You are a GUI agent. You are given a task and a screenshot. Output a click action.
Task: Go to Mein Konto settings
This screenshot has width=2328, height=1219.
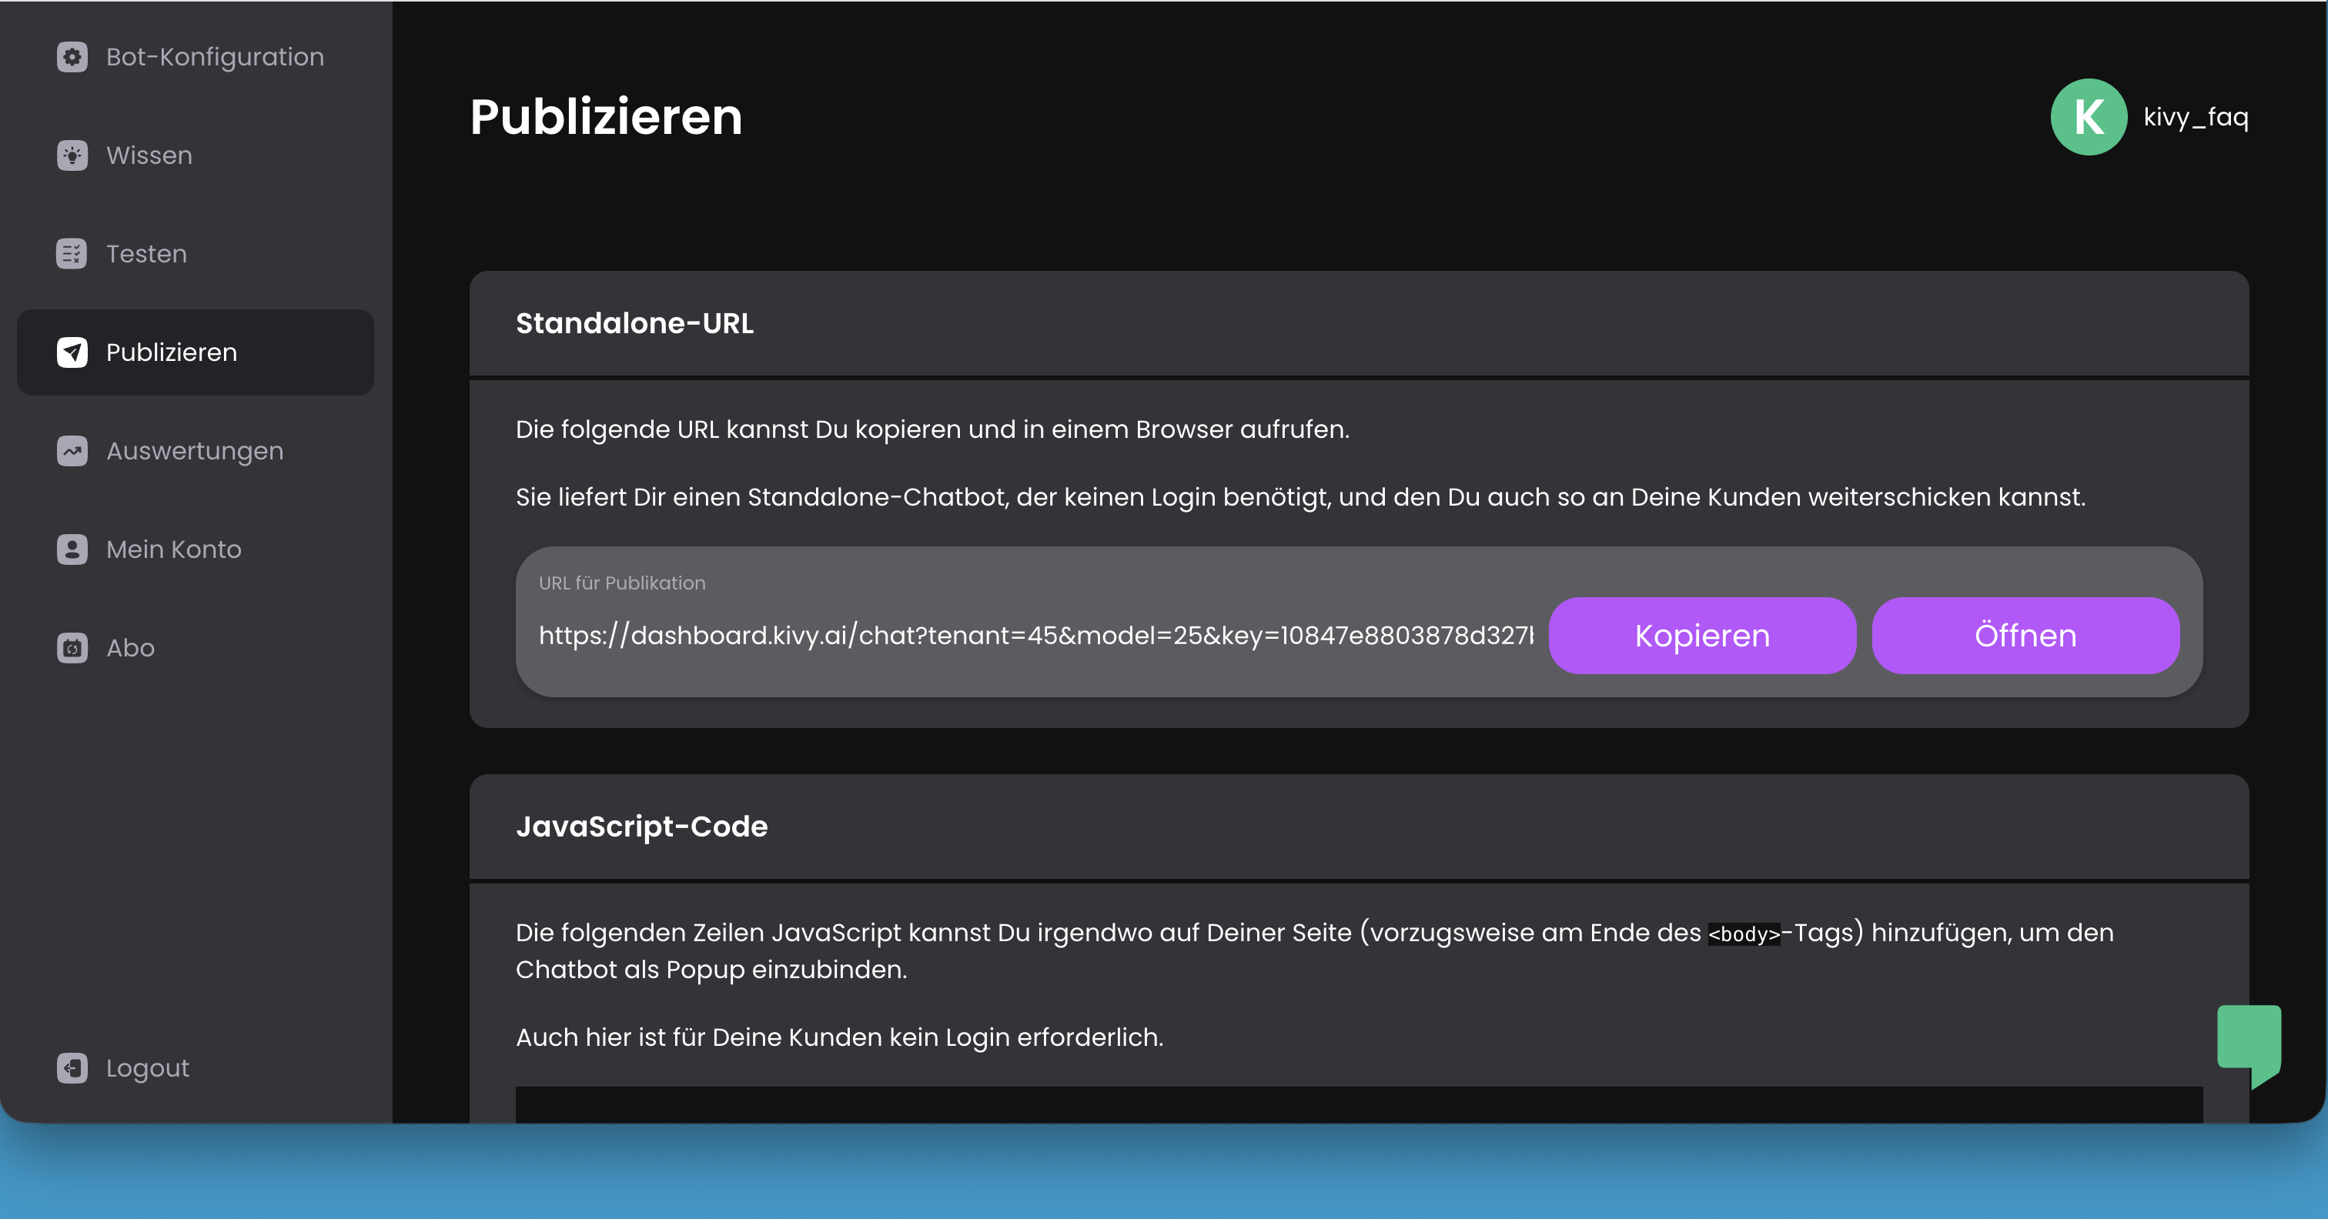[x=172, y=549]
